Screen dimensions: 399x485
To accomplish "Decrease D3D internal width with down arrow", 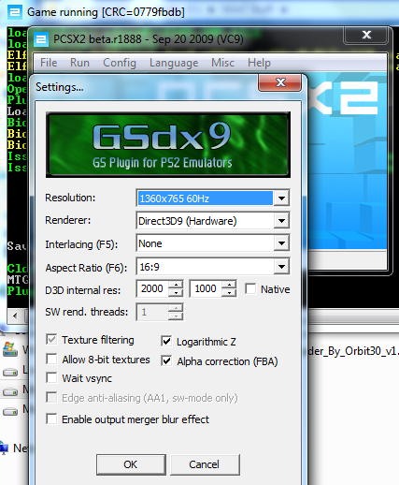I will (x=176, y=293).
